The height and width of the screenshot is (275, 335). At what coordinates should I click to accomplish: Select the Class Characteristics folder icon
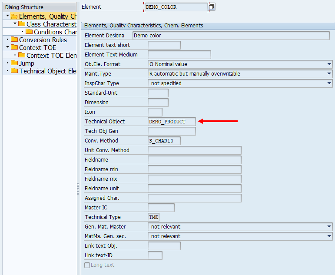click(x=22, y=24)
